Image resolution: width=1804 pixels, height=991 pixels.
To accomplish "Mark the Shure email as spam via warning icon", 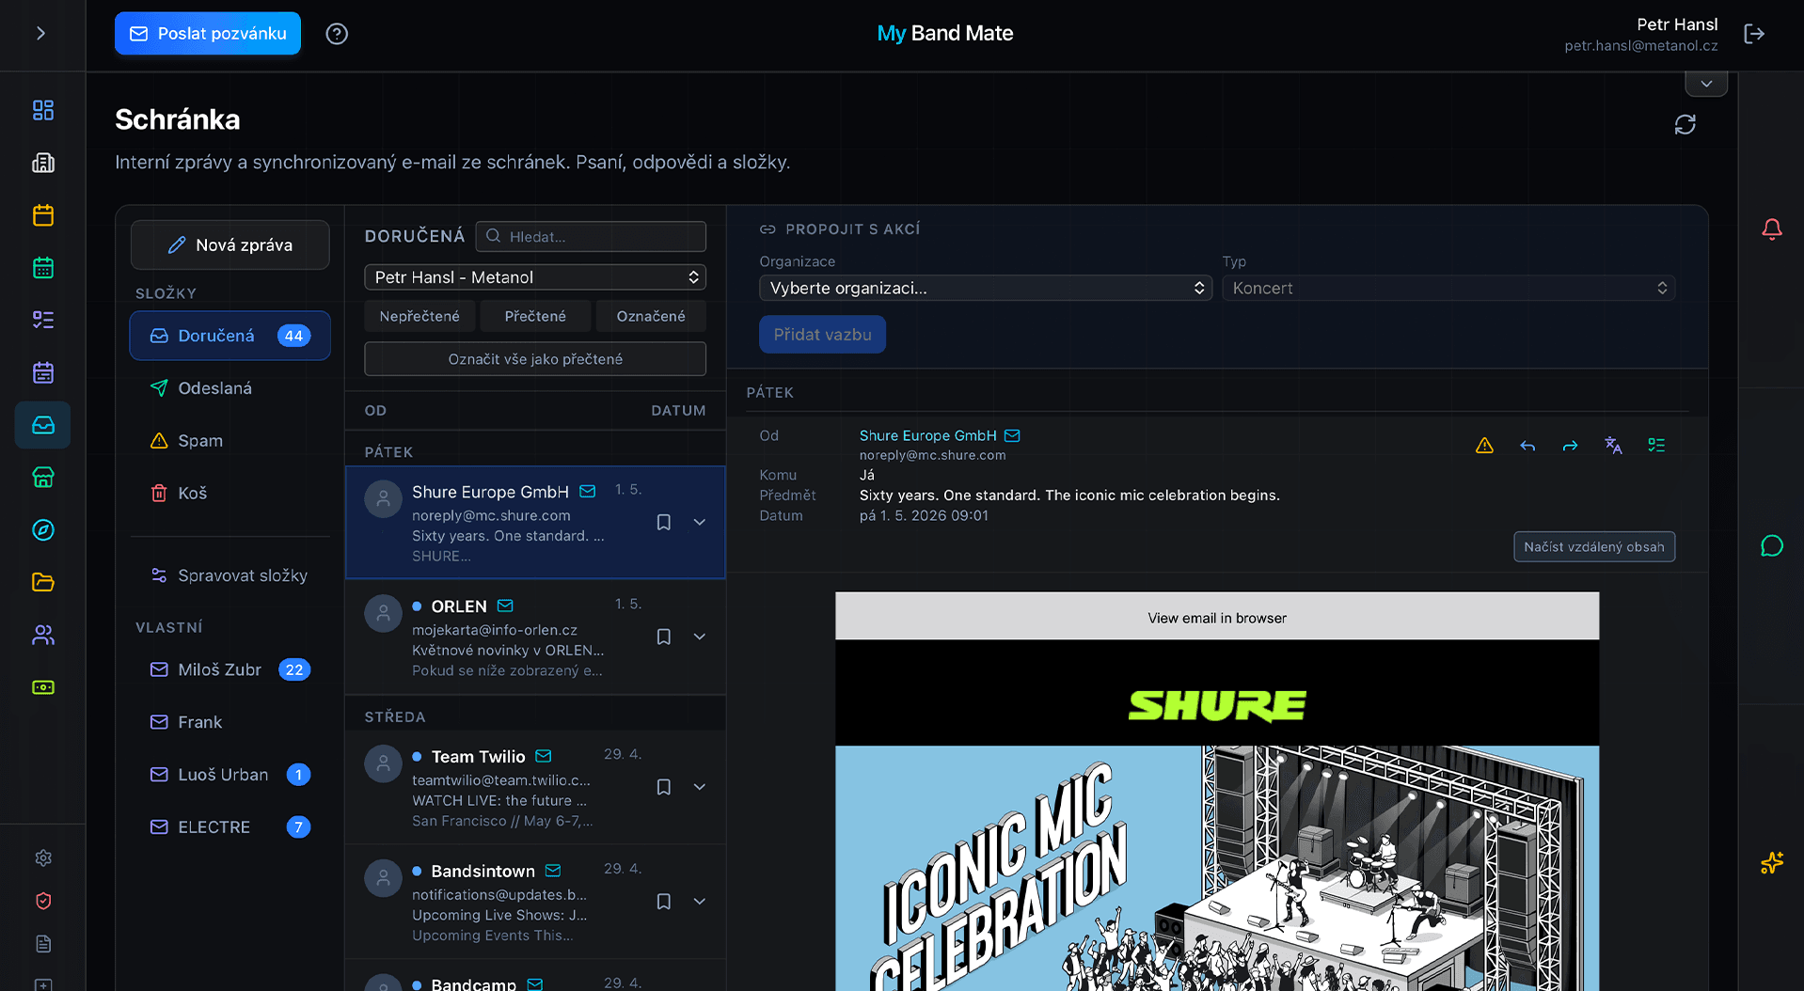I will click(1484, 446).
